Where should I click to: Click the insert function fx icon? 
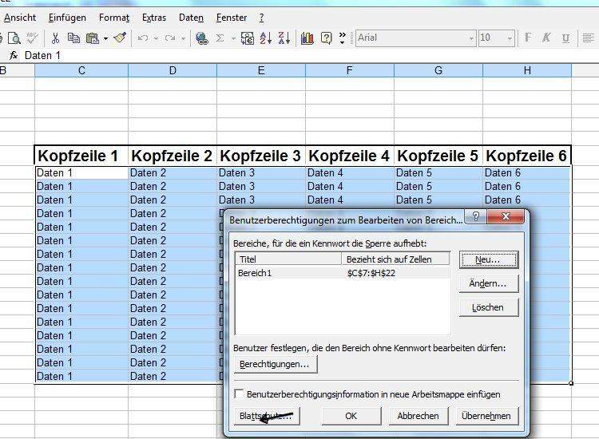click(x=13, y=56)
